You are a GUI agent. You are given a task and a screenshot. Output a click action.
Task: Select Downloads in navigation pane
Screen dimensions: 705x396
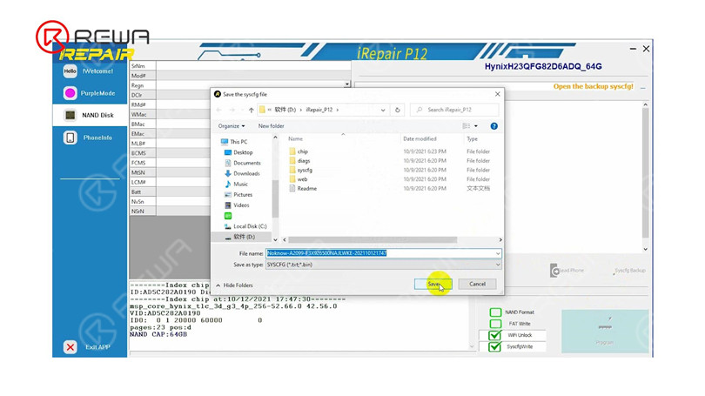[x=242, y=173]
